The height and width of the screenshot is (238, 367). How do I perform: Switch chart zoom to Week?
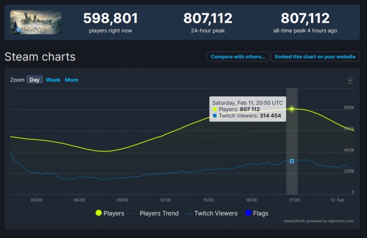pyautogui.click(x=53, y=80)
